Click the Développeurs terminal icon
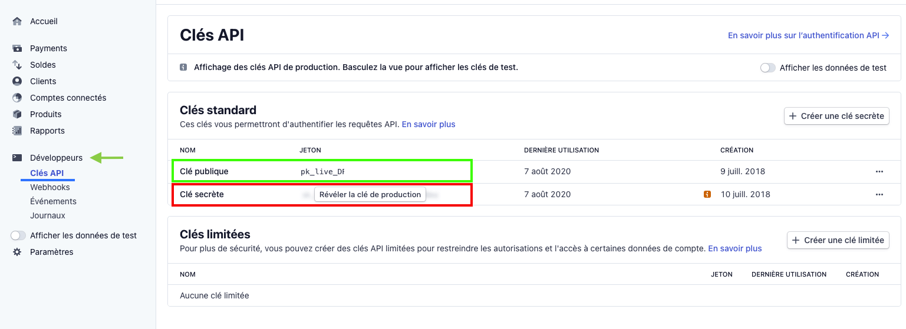 (17, 158)
